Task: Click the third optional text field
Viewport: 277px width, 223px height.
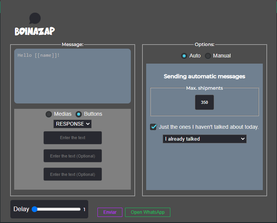Action: tap(73, 174)
